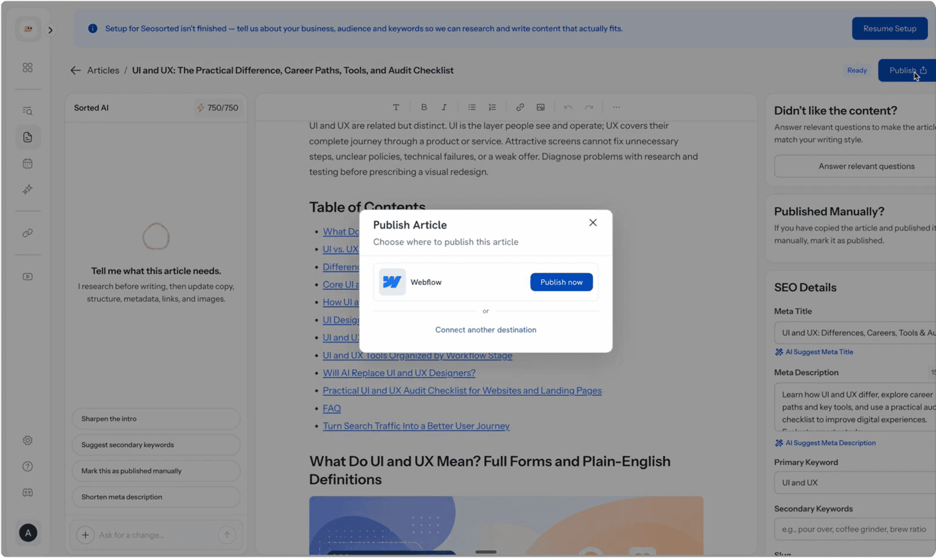The height and width of the screenshot is (558, 936).
Task: Click the sparkle AI icon in sidebar
Action: (x=28, y=189)
